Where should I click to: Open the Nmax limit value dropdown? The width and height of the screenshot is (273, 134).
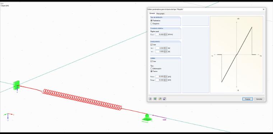coord(166,77)
